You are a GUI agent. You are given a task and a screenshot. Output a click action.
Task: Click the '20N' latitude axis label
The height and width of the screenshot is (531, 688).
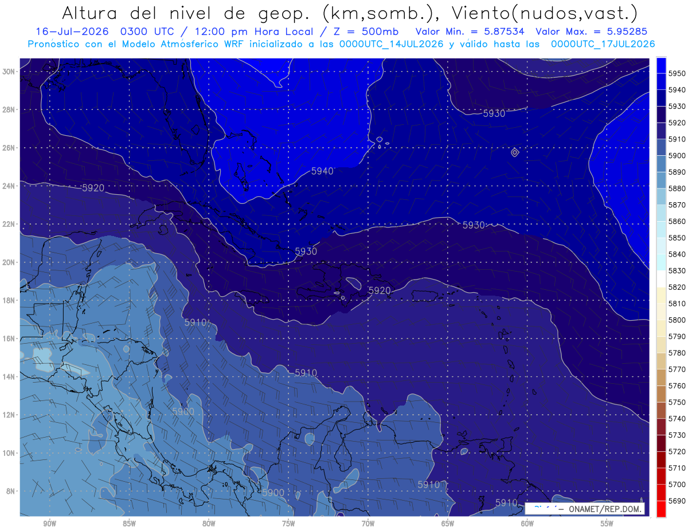[10, 262]
